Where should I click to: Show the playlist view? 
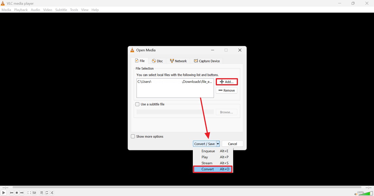coord(41,193)
